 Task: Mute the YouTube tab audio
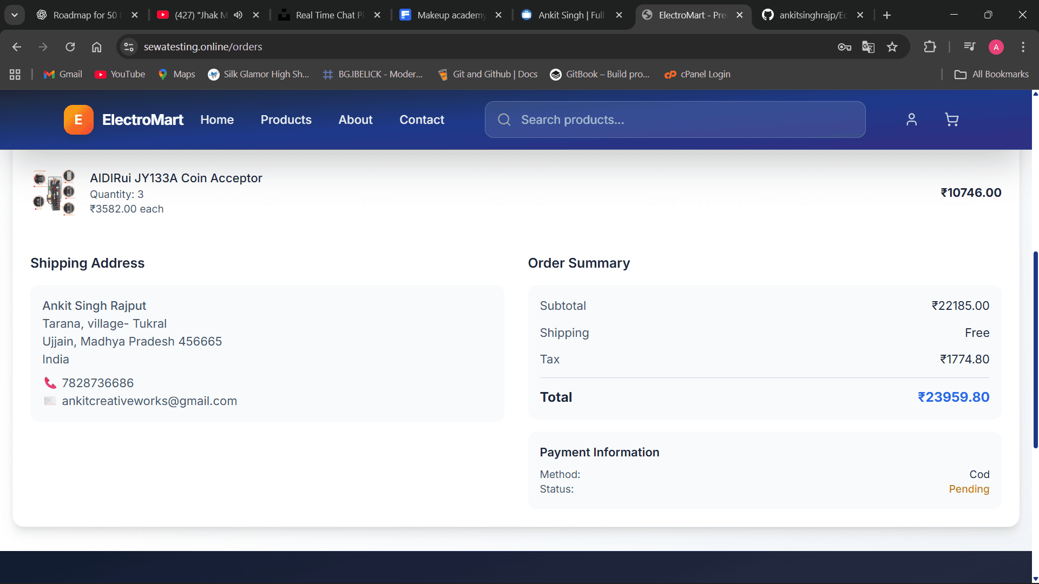[x=238, y=15]
